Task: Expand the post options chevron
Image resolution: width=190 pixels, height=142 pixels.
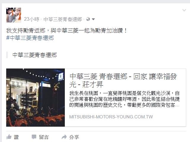Action: click(184, 10)
